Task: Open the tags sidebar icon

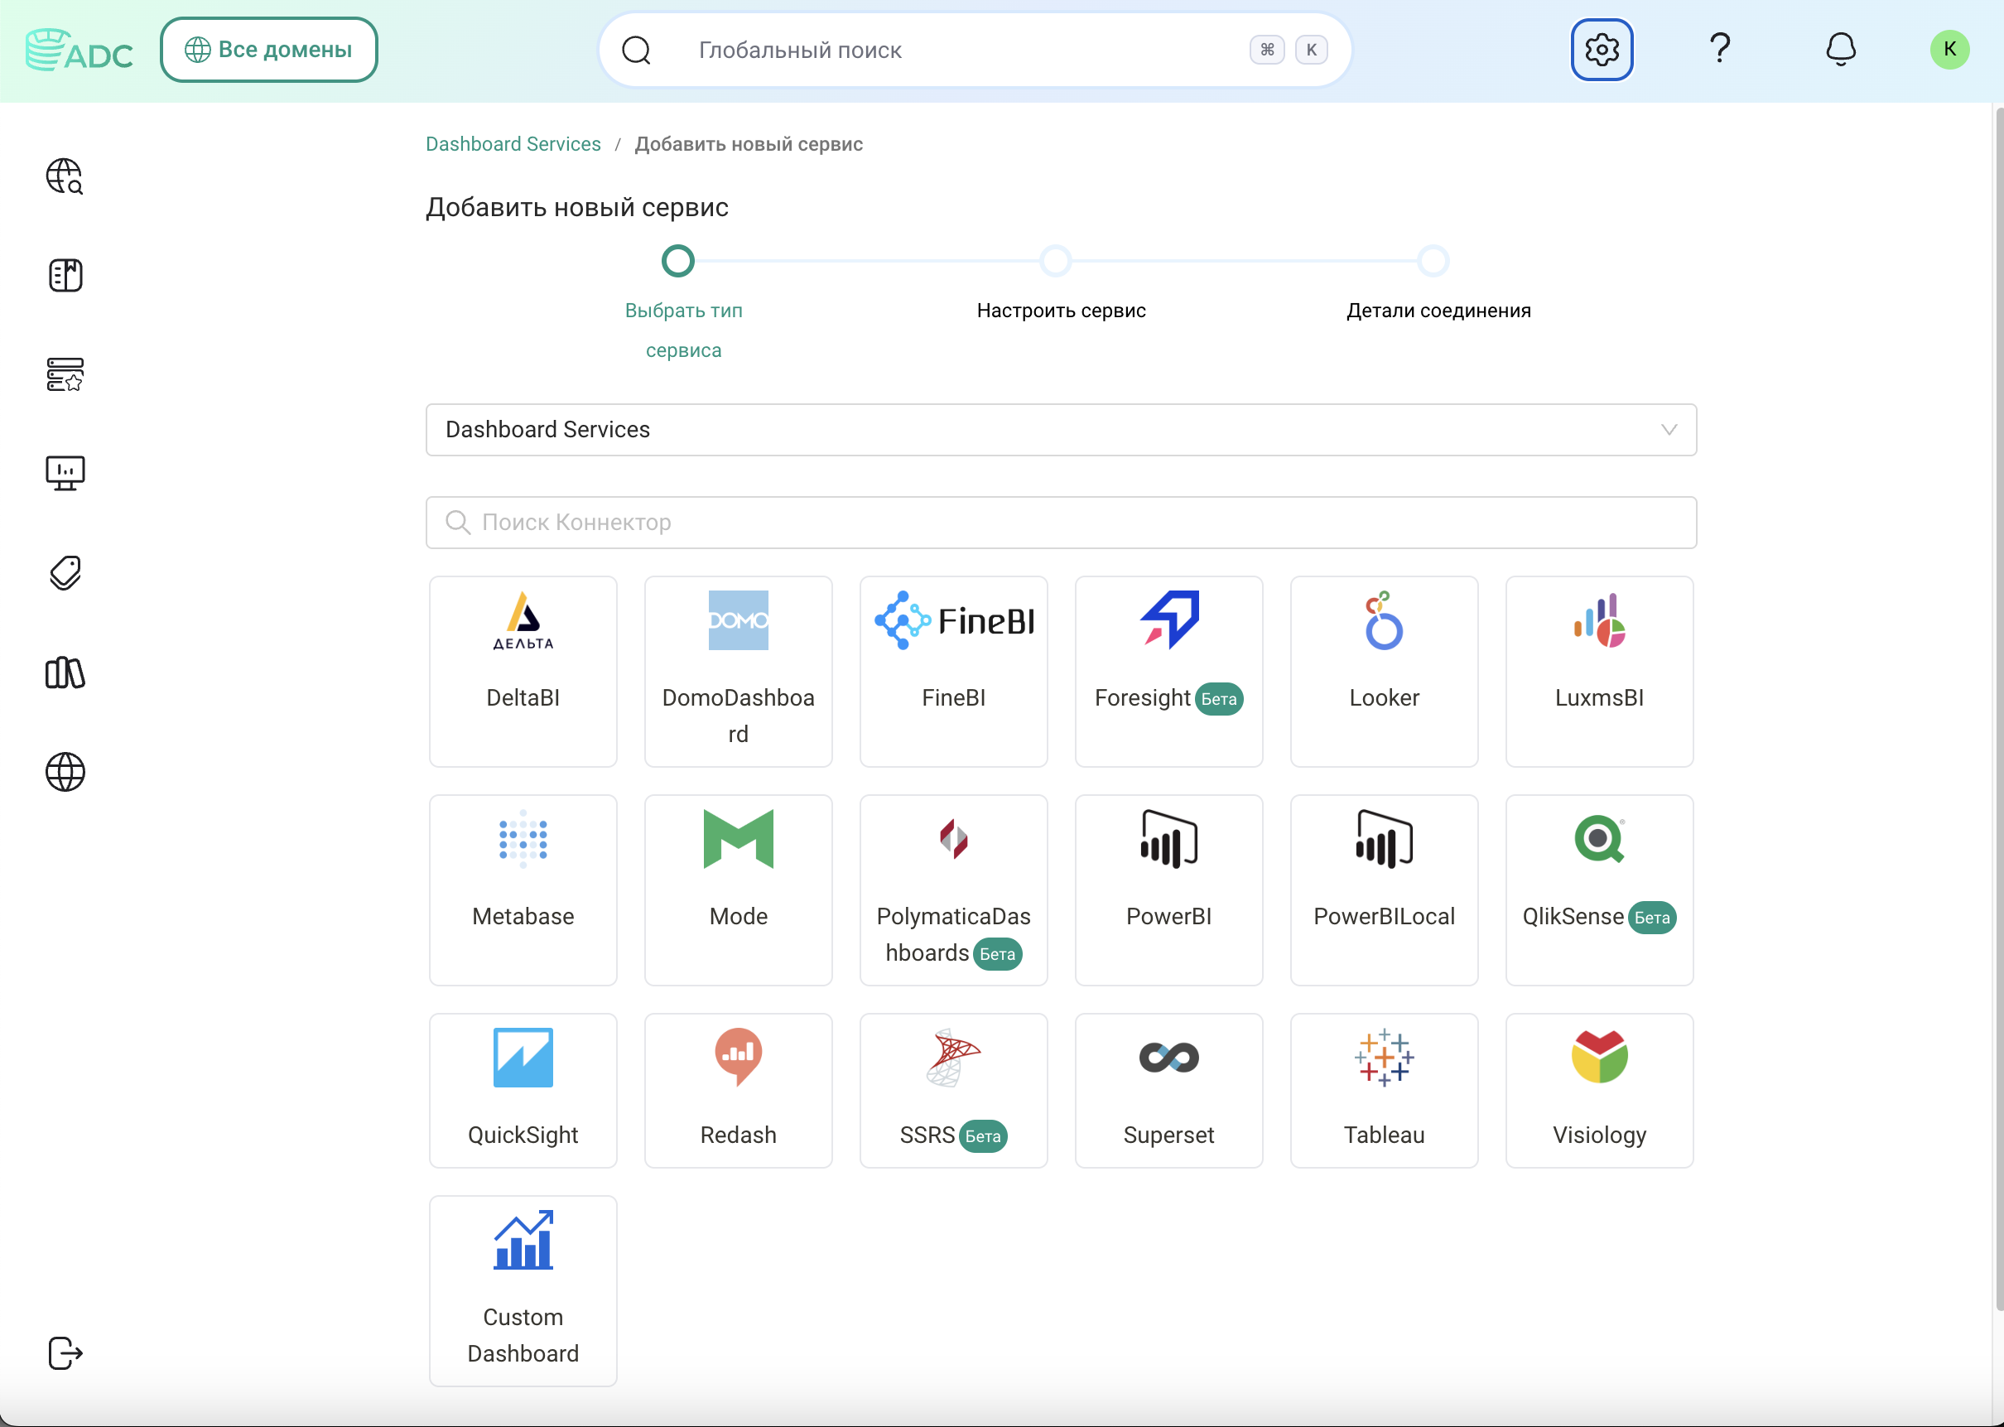Action: point(65,573)
